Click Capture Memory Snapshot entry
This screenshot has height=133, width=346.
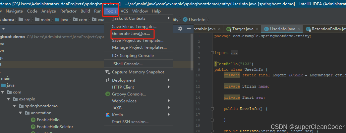[138, 72]
